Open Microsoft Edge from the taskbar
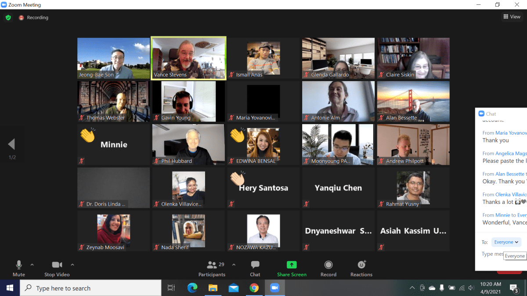Image resolution: width=527 pixels, height=296 pixels. pos(192,288)
